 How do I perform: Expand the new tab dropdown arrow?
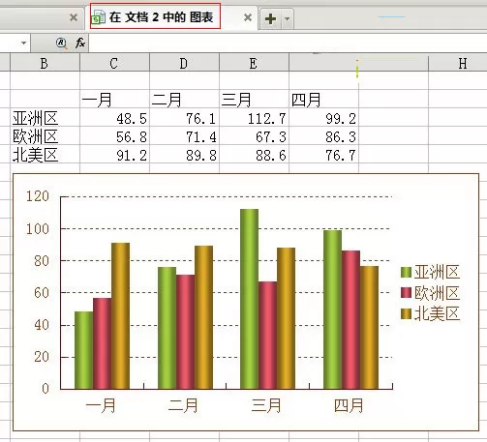coord(287,18)
